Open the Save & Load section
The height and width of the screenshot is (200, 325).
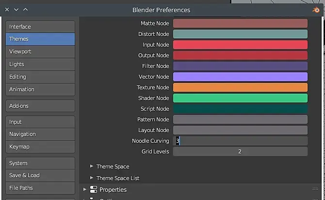tap(40, 175)
